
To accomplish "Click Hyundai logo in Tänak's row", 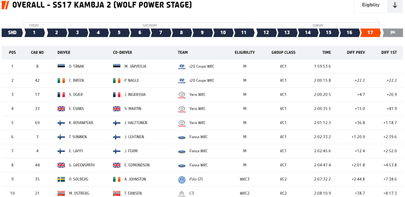I will tap(182, 67).
